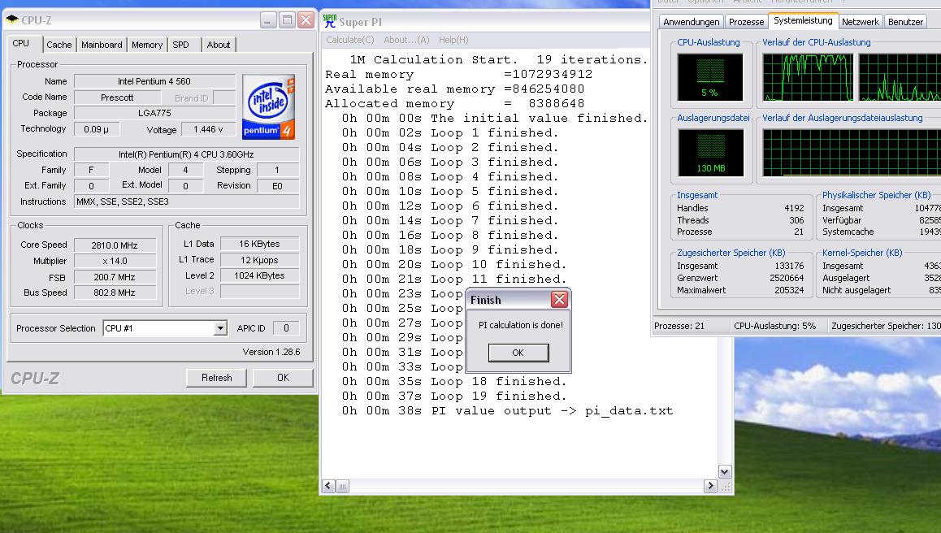941x533 pixels.
Task: Click the CPU-Z title bar icon
Action: point(12,20)
